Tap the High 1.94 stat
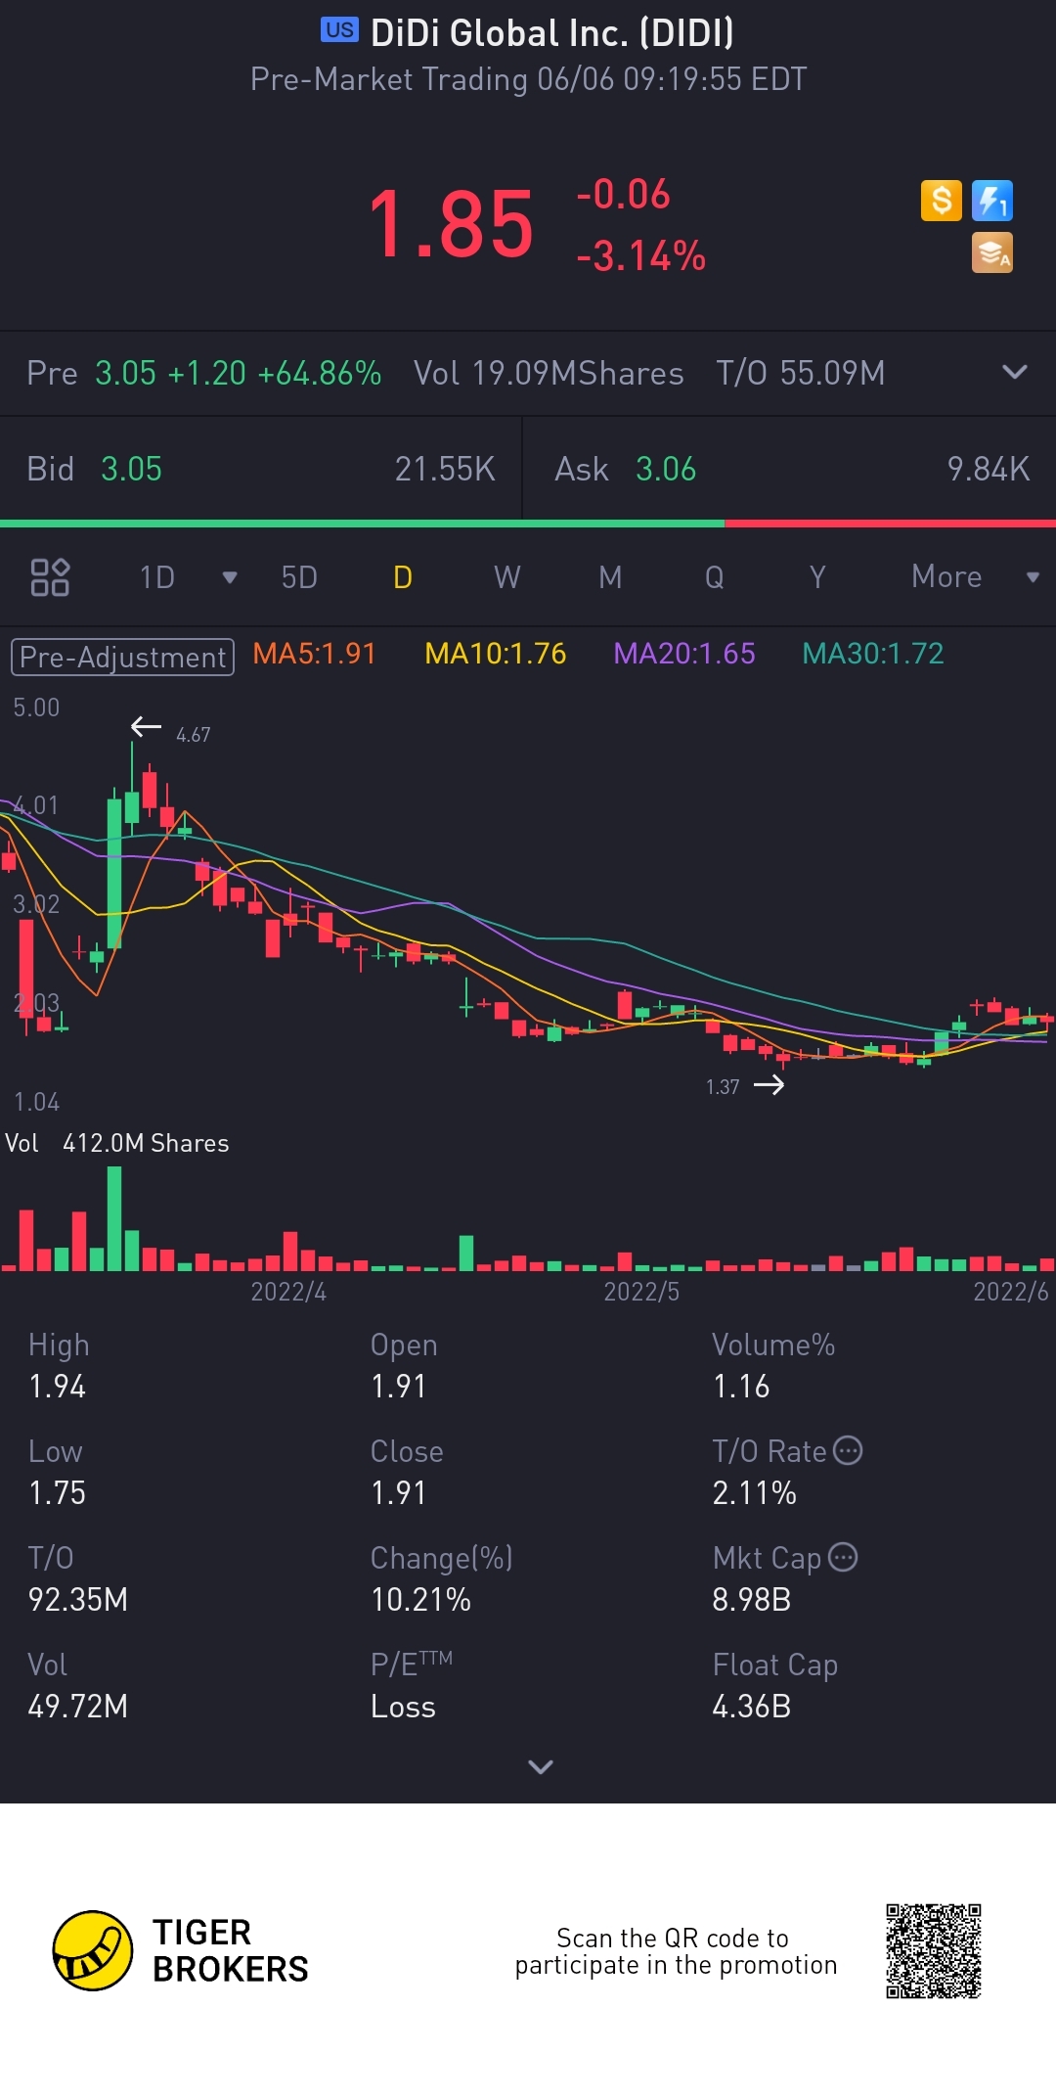The width and height of the screenshot is (1056, 2099). (x=59, y=1366)
